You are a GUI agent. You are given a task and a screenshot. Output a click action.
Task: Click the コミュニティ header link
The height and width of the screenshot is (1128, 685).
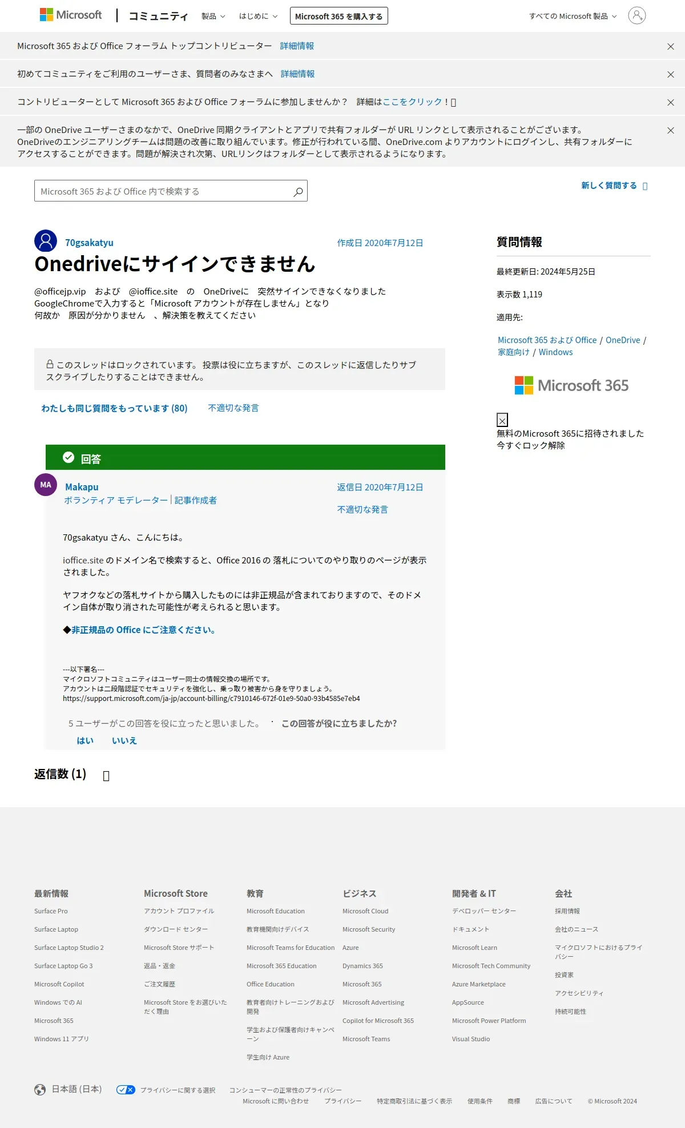158,16
